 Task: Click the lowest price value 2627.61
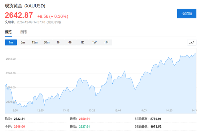pos(84,126)
